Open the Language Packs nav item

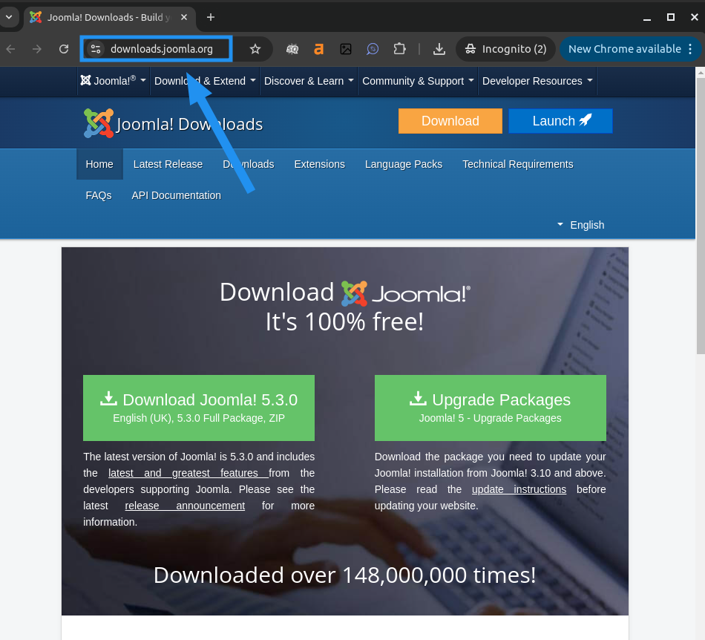[x=403, y=164]
